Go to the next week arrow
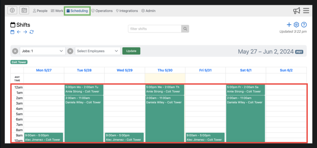Image resolution: width=317 pixels, height=148 pixels. tap(25, 32)
